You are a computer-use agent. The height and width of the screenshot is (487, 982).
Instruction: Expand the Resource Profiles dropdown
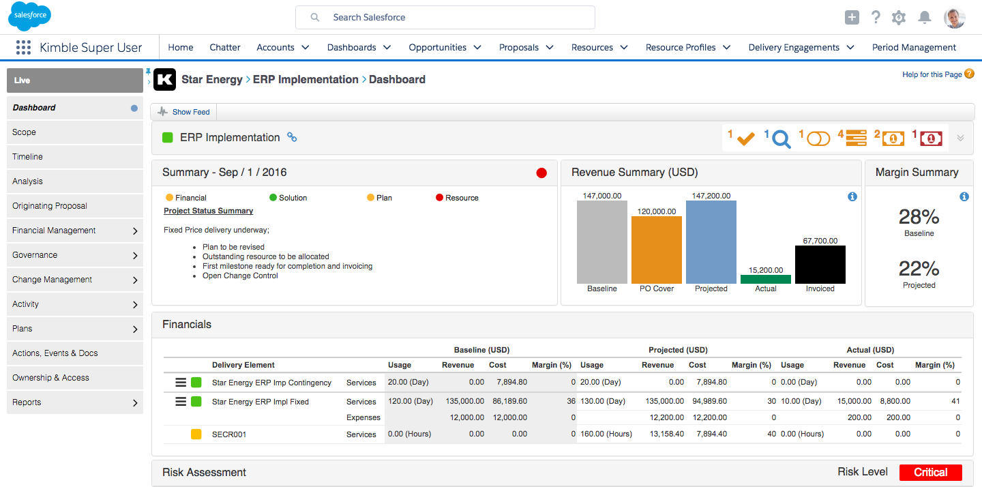click(x=727, y=48)
